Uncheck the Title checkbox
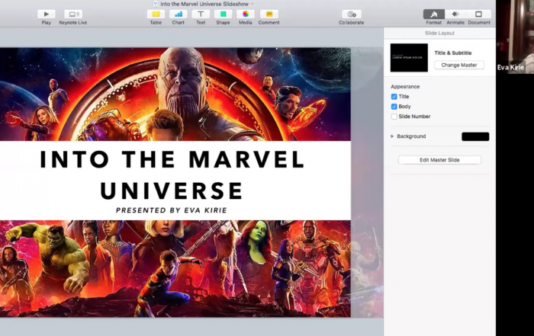This screenshot has width=534, height=336. (394, 97)
